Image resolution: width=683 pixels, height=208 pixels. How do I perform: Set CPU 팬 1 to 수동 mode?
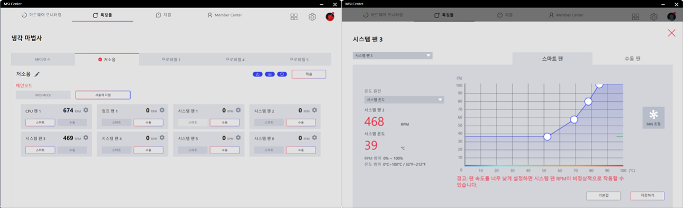[72, 122]
